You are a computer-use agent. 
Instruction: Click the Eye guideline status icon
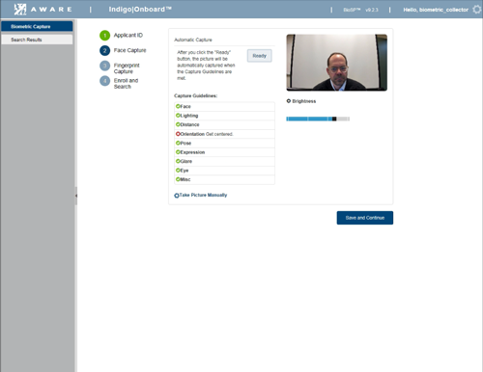pyautogui.click(x=178, y=171)
